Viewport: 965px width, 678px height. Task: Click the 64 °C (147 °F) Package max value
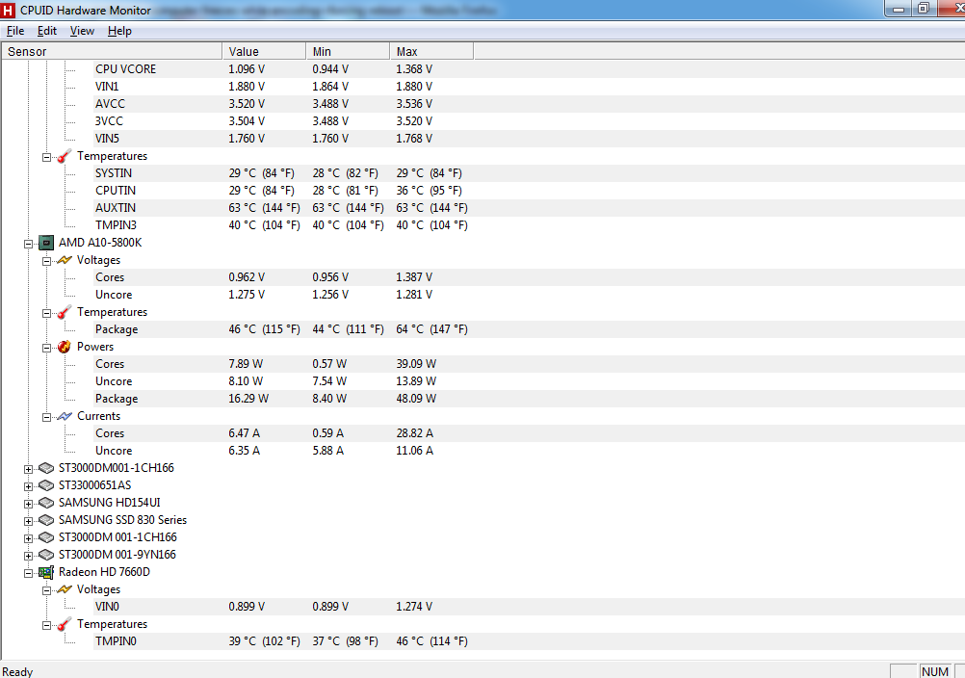click(431, 329)
